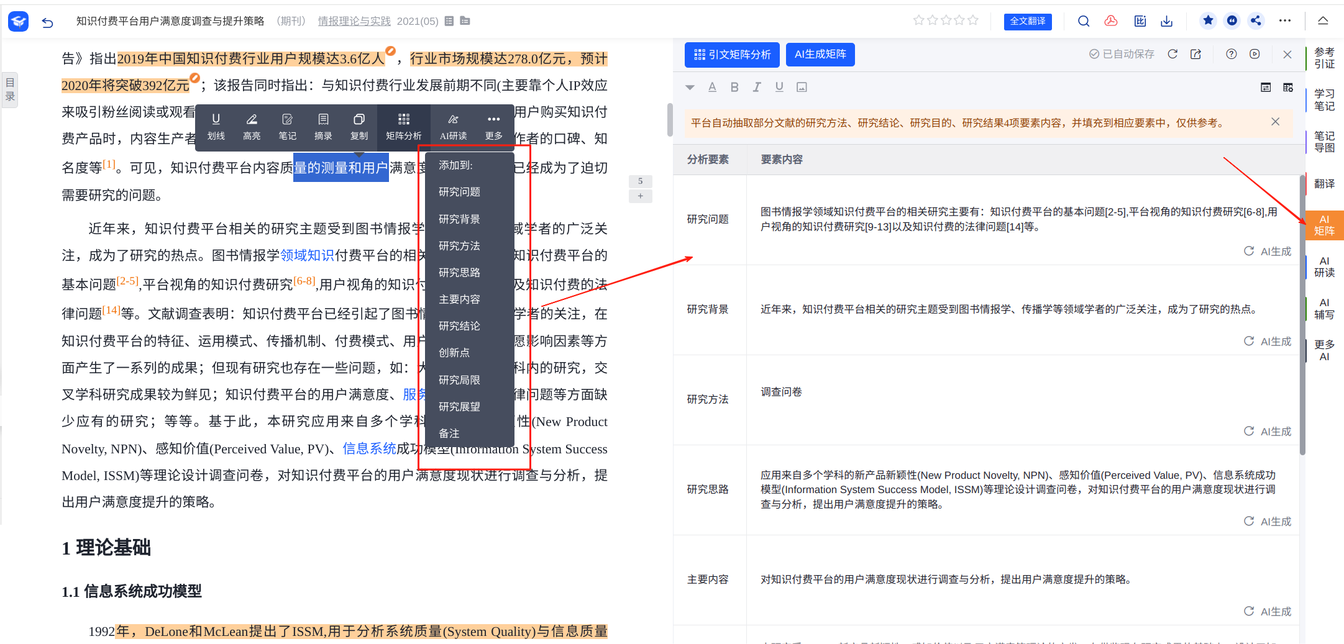Click the red PDF icon in top bar

[1111, 21]
